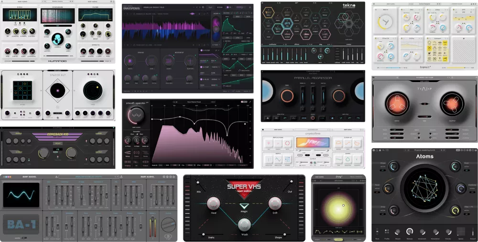Viewport: 478px width, 242px height.
Task: Click the empty plus module slot in Transit
Action: (x=464, y=50)
